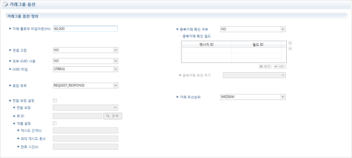Click the plus icon on the 추가 button
This screenshot has width=352, height=158.
tap(261, 66)
